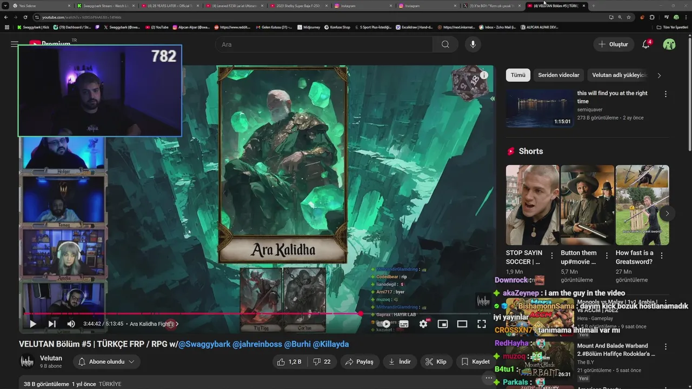Select the Seriden videolar chip

click(x=558, y=75)
